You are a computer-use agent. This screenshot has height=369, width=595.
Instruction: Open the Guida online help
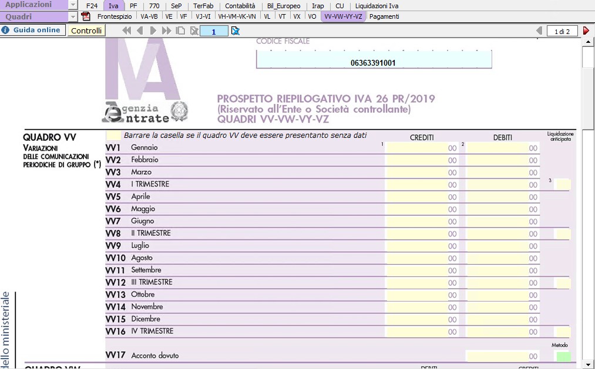33,31
